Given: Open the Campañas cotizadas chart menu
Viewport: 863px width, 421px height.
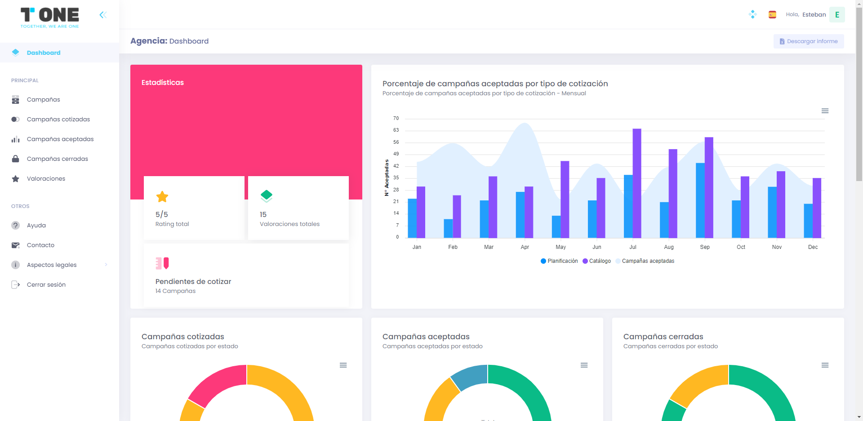Looking at the screenshot, I should [x=343, y=365].
